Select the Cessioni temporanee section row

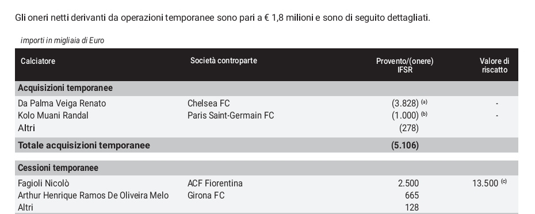266,168
